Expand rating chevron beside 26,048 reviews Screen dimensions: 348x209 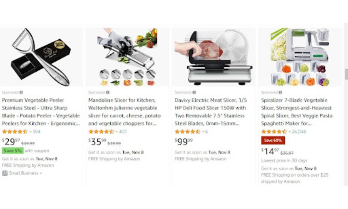tap(290, 132)
